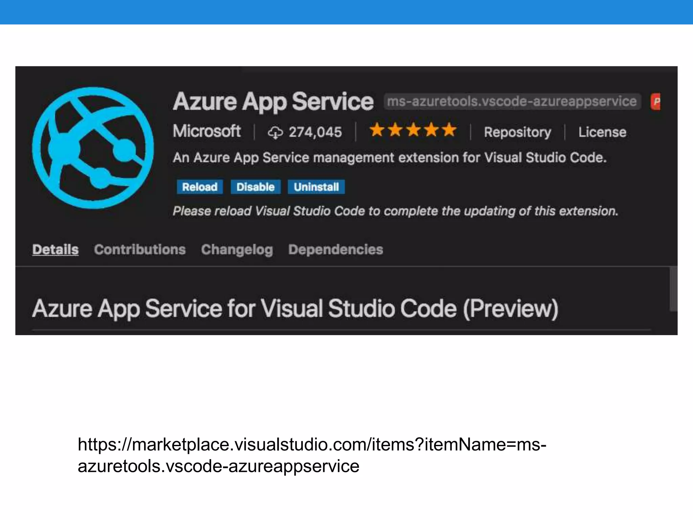Reload Visual Studio Code via Reload button

[x=200, y=187]
